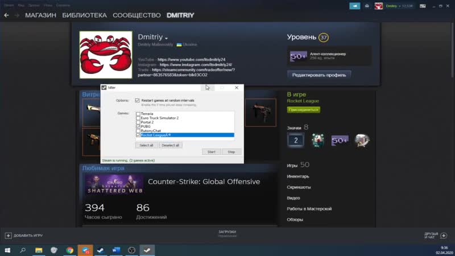Open Работы в Мастерской link

point(309,209)
